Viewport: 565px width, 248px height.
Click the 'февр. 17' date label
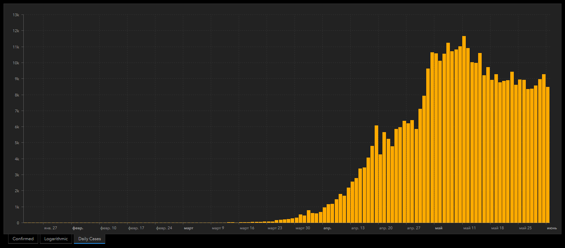pyautogui.click(x=136, y=228)
